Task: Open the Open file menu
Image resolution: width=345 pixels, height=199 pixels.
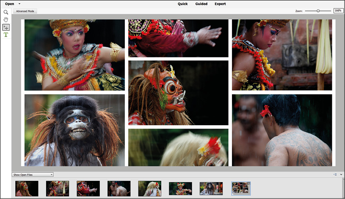Action: 9,4
